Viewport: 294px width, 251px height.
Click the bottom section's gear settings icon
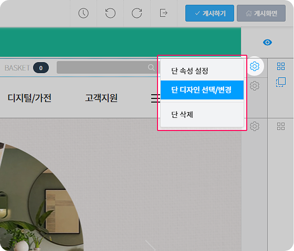(255, 126)
